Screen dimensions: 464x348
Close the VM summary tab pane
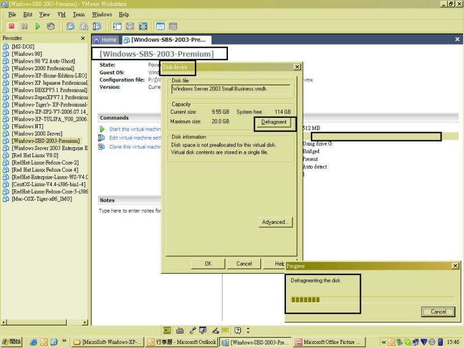(457, 39)
